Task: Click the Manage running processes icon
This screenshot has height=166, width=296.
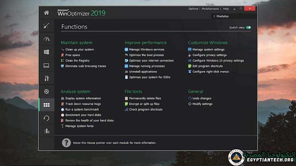Action: click(x=126, y=66)
